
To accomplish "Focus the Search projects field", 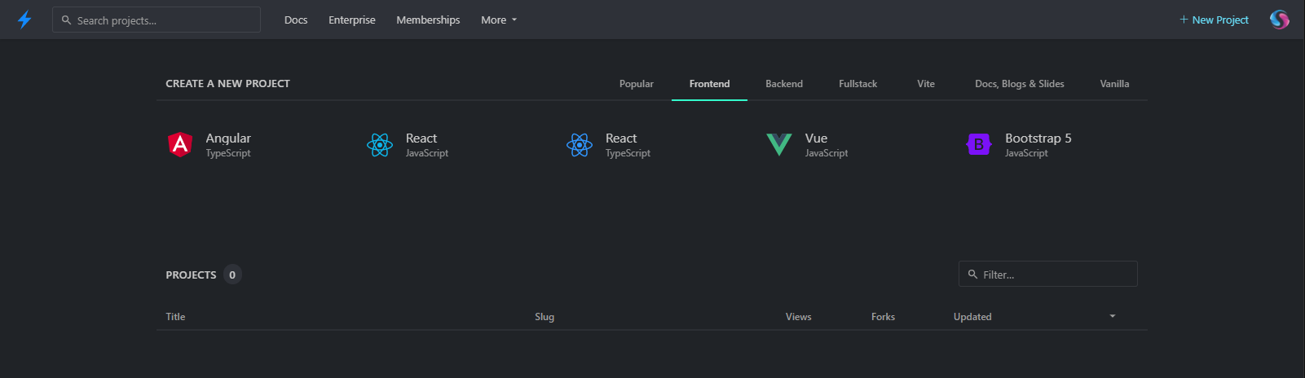I will tap(157, 20).
